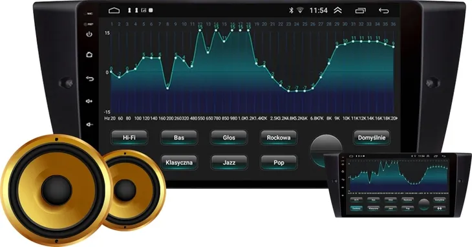Increase volume with side speaker plus icon
The height and width of the screenshot is (247, 472).
click(89, 102)
